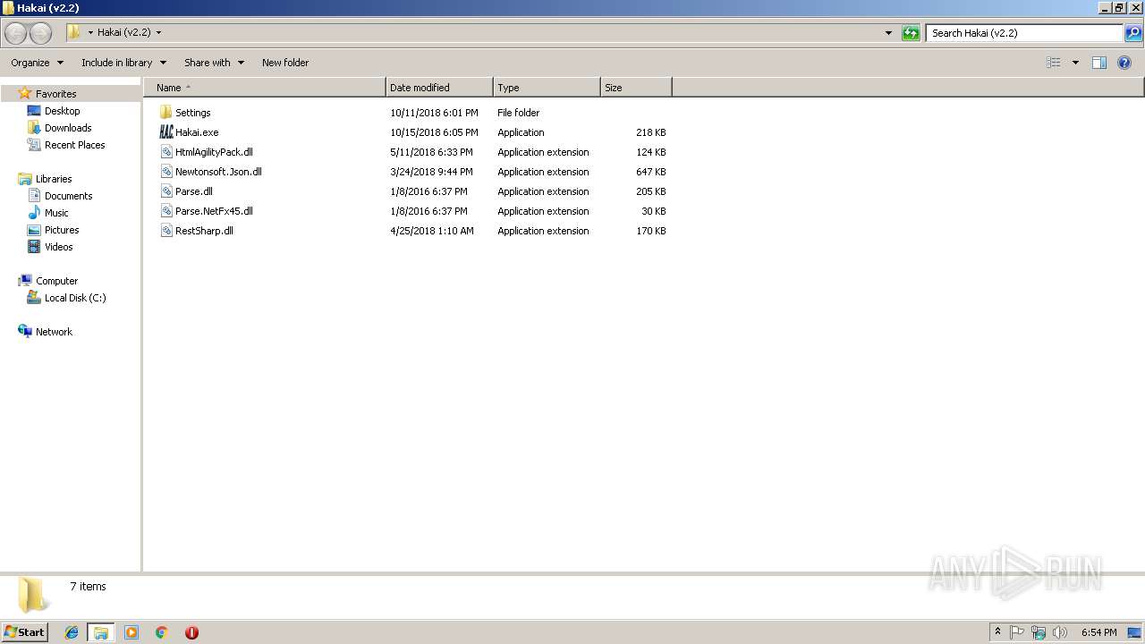Select Computer in navigation pane
The width and height of the screenshot is (1145, 644).
[x=56, y=281]
